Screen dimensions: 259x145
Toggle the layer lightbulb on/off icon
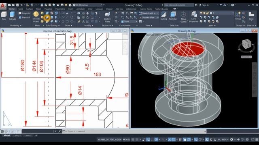click(201, 13)
